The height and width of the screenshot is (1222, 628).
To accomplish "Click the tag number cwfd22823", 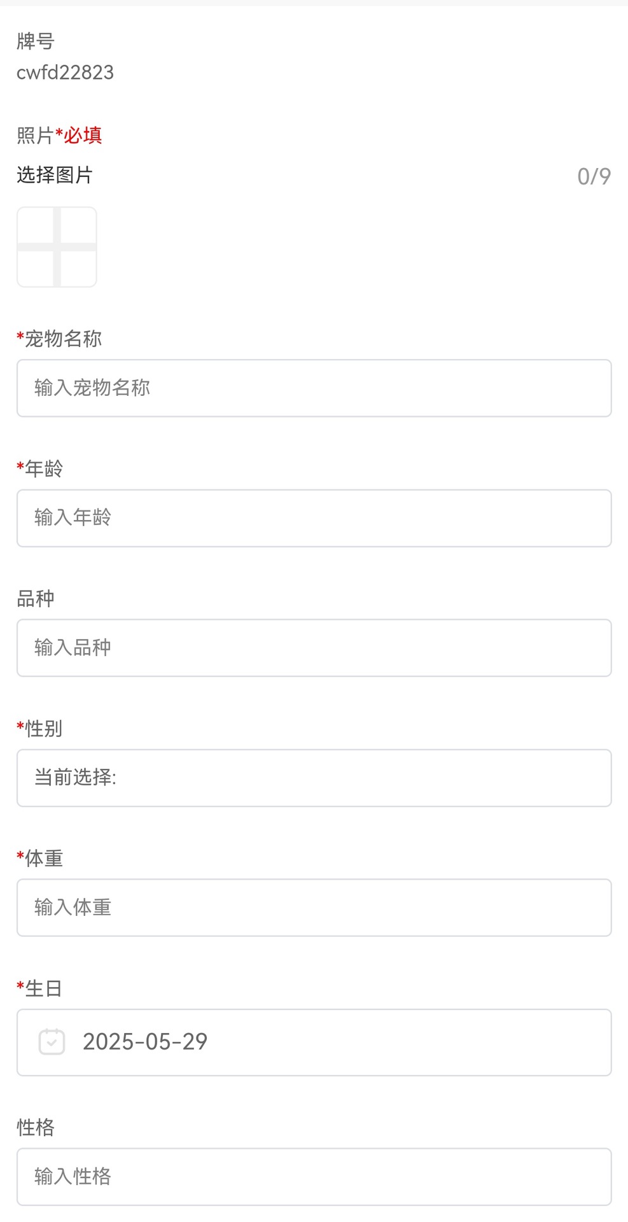I will pos(65,73).
